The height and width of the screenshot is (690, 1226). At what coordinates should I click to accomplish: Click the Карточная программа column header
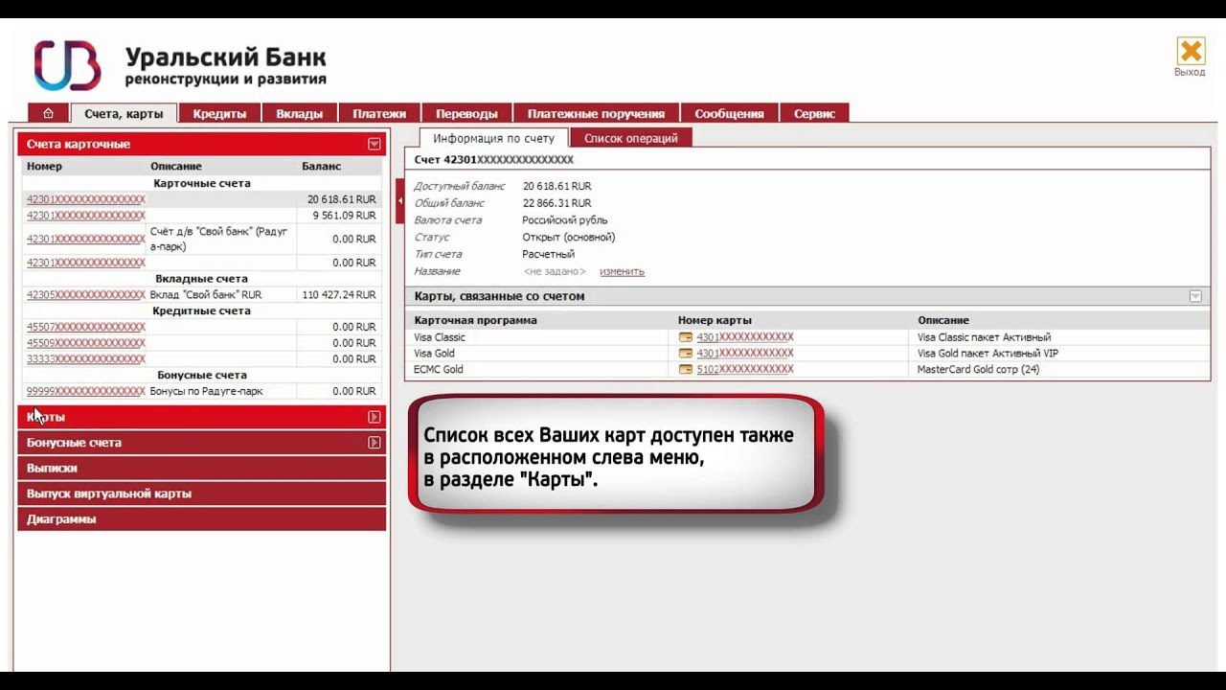click(475, 320)
